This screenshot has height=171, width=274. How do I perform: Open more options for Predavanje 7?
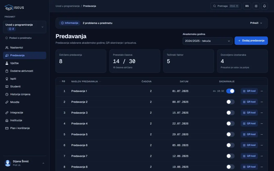(x=262, y=156)
